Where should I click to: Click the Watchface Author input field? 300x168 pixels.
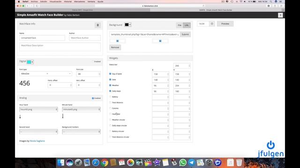[x=85, y=38]
